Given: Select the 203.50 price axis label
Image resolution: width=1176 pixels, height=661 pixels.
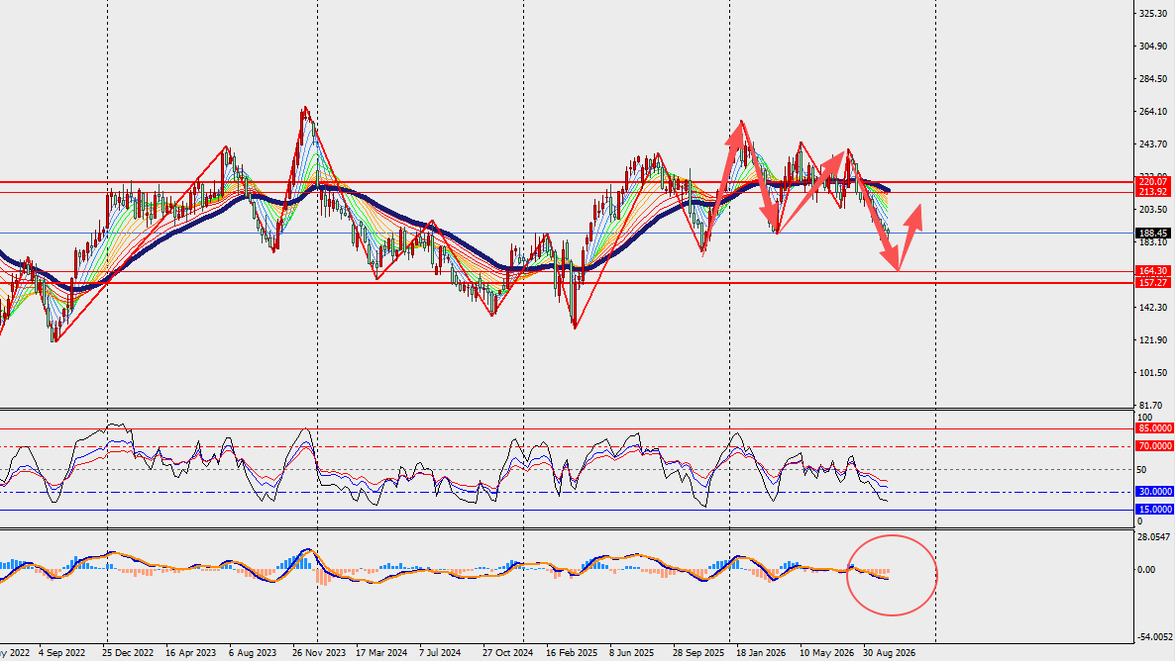Looking at the screenshot, I should coord(1153,210).
